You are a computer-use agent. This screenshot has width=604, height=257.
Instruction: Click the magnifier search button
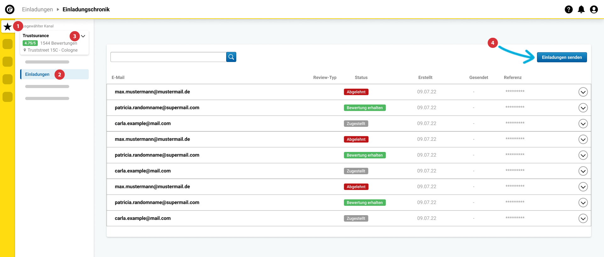pos(231,57)
